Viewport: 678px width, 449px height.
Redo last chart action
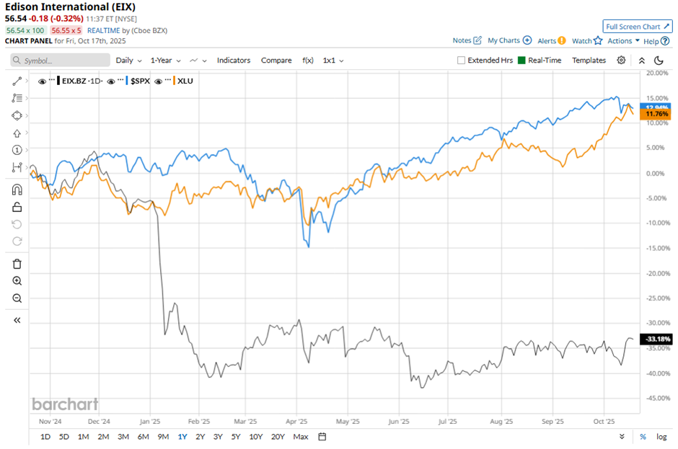[17, 241]
